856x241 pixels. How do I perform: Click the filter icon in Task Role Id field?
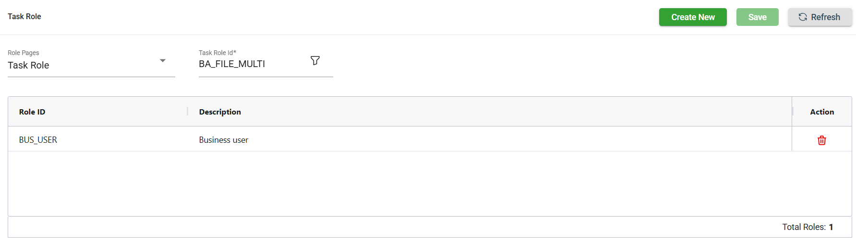click(315, 61)
